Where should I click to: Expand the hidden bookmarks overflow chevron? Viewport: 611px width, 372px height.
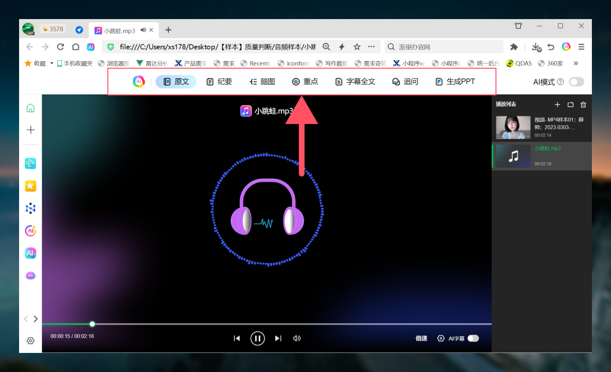click(x=576, y=63)
